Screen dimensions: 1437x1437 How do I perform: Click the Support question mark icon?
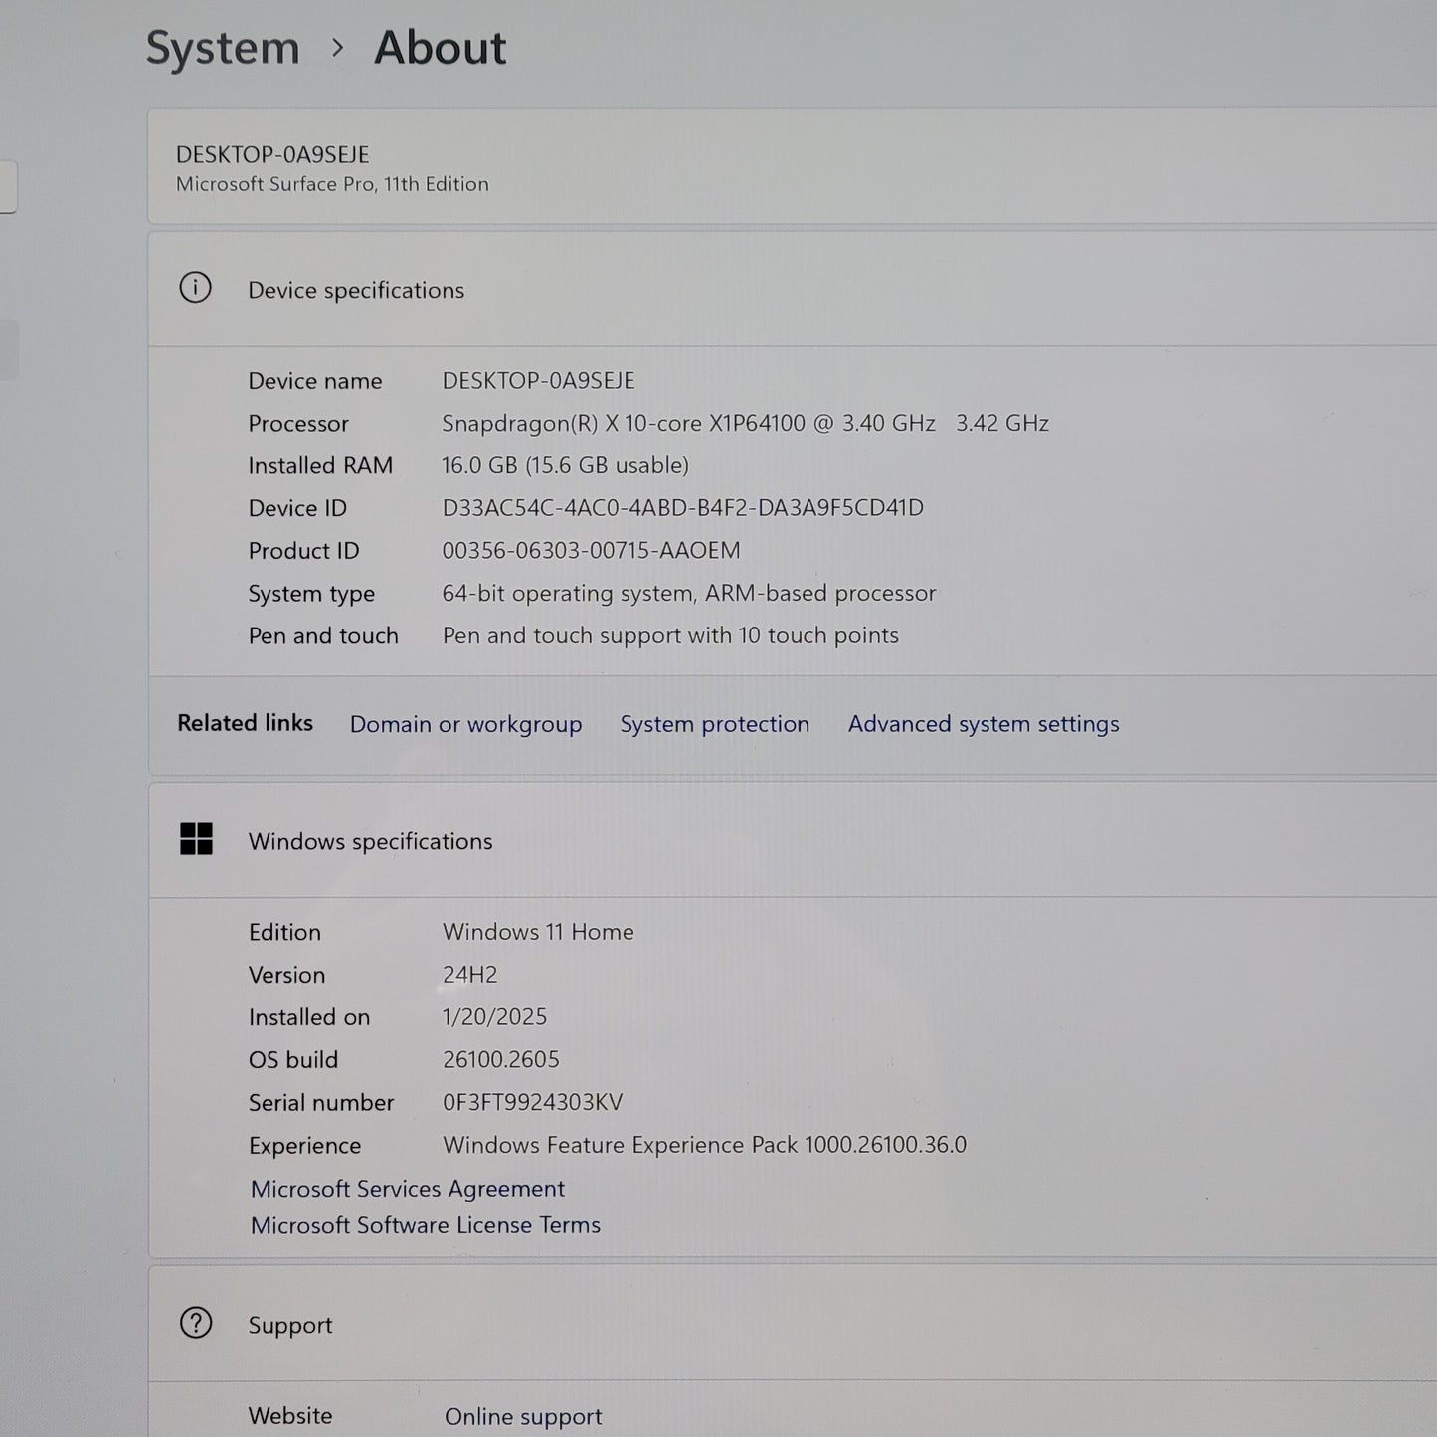[x=196, y=1323]
